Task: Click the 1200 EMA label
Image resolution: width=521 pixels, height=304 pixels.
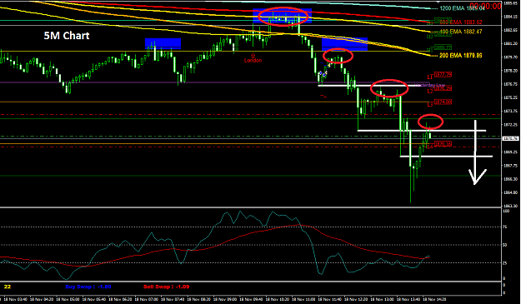Action: point(462,8)
